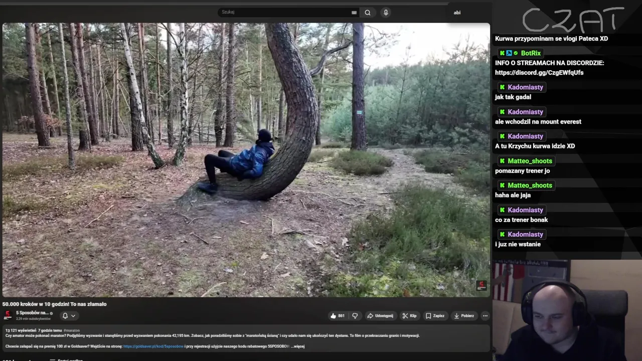The image size is (642, 361).
Task: Open notification bell dropdown for channel
Action: coord(69,316)
